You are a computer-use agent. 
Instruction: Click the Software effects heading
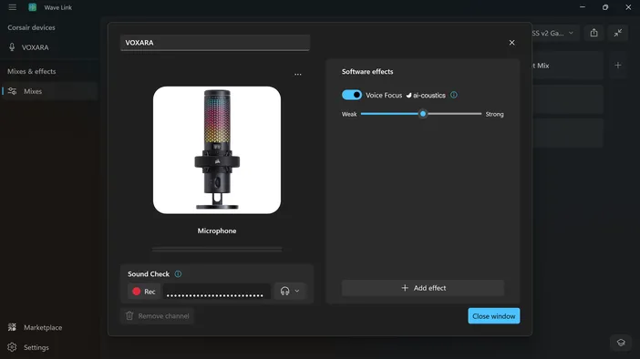tap(367, 72)
